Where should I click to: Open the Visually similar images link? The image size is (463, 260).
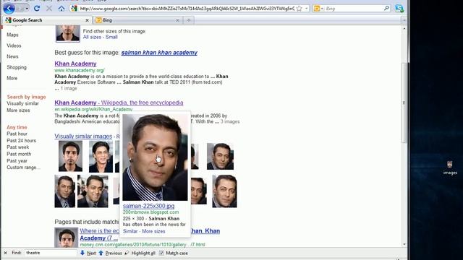coord(83,136)
